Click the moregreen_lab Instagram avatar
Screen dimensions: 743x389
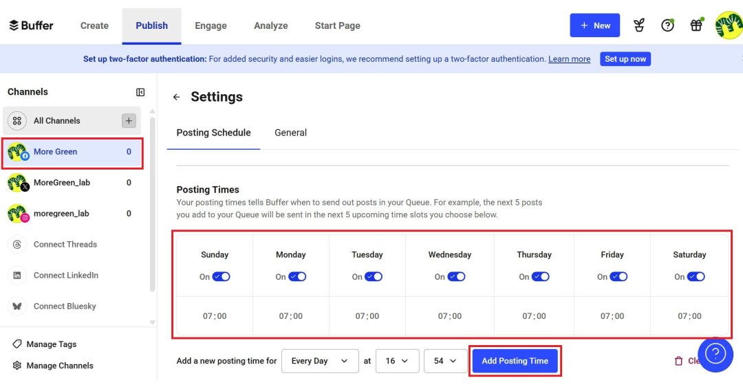[x=17, y=214]
